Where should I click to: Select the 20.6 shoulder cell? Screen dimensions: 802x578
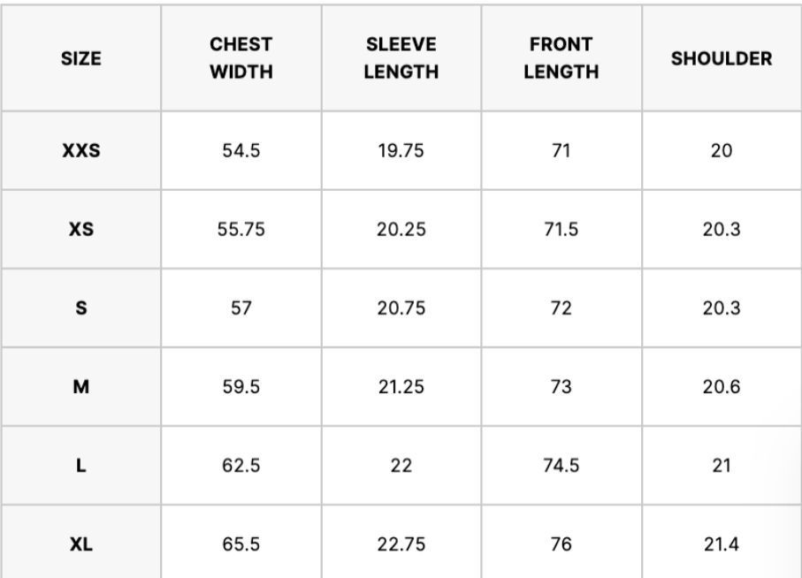[722, 388]
